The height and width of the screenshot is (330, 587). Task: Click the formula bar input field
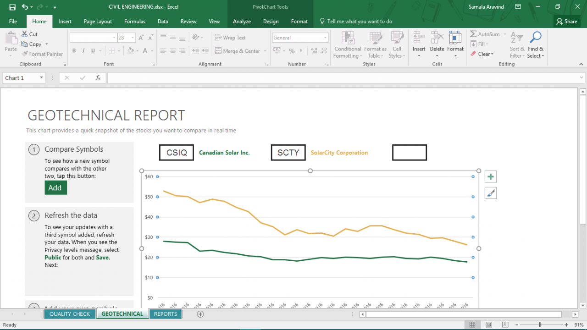(x=344, y=78)
